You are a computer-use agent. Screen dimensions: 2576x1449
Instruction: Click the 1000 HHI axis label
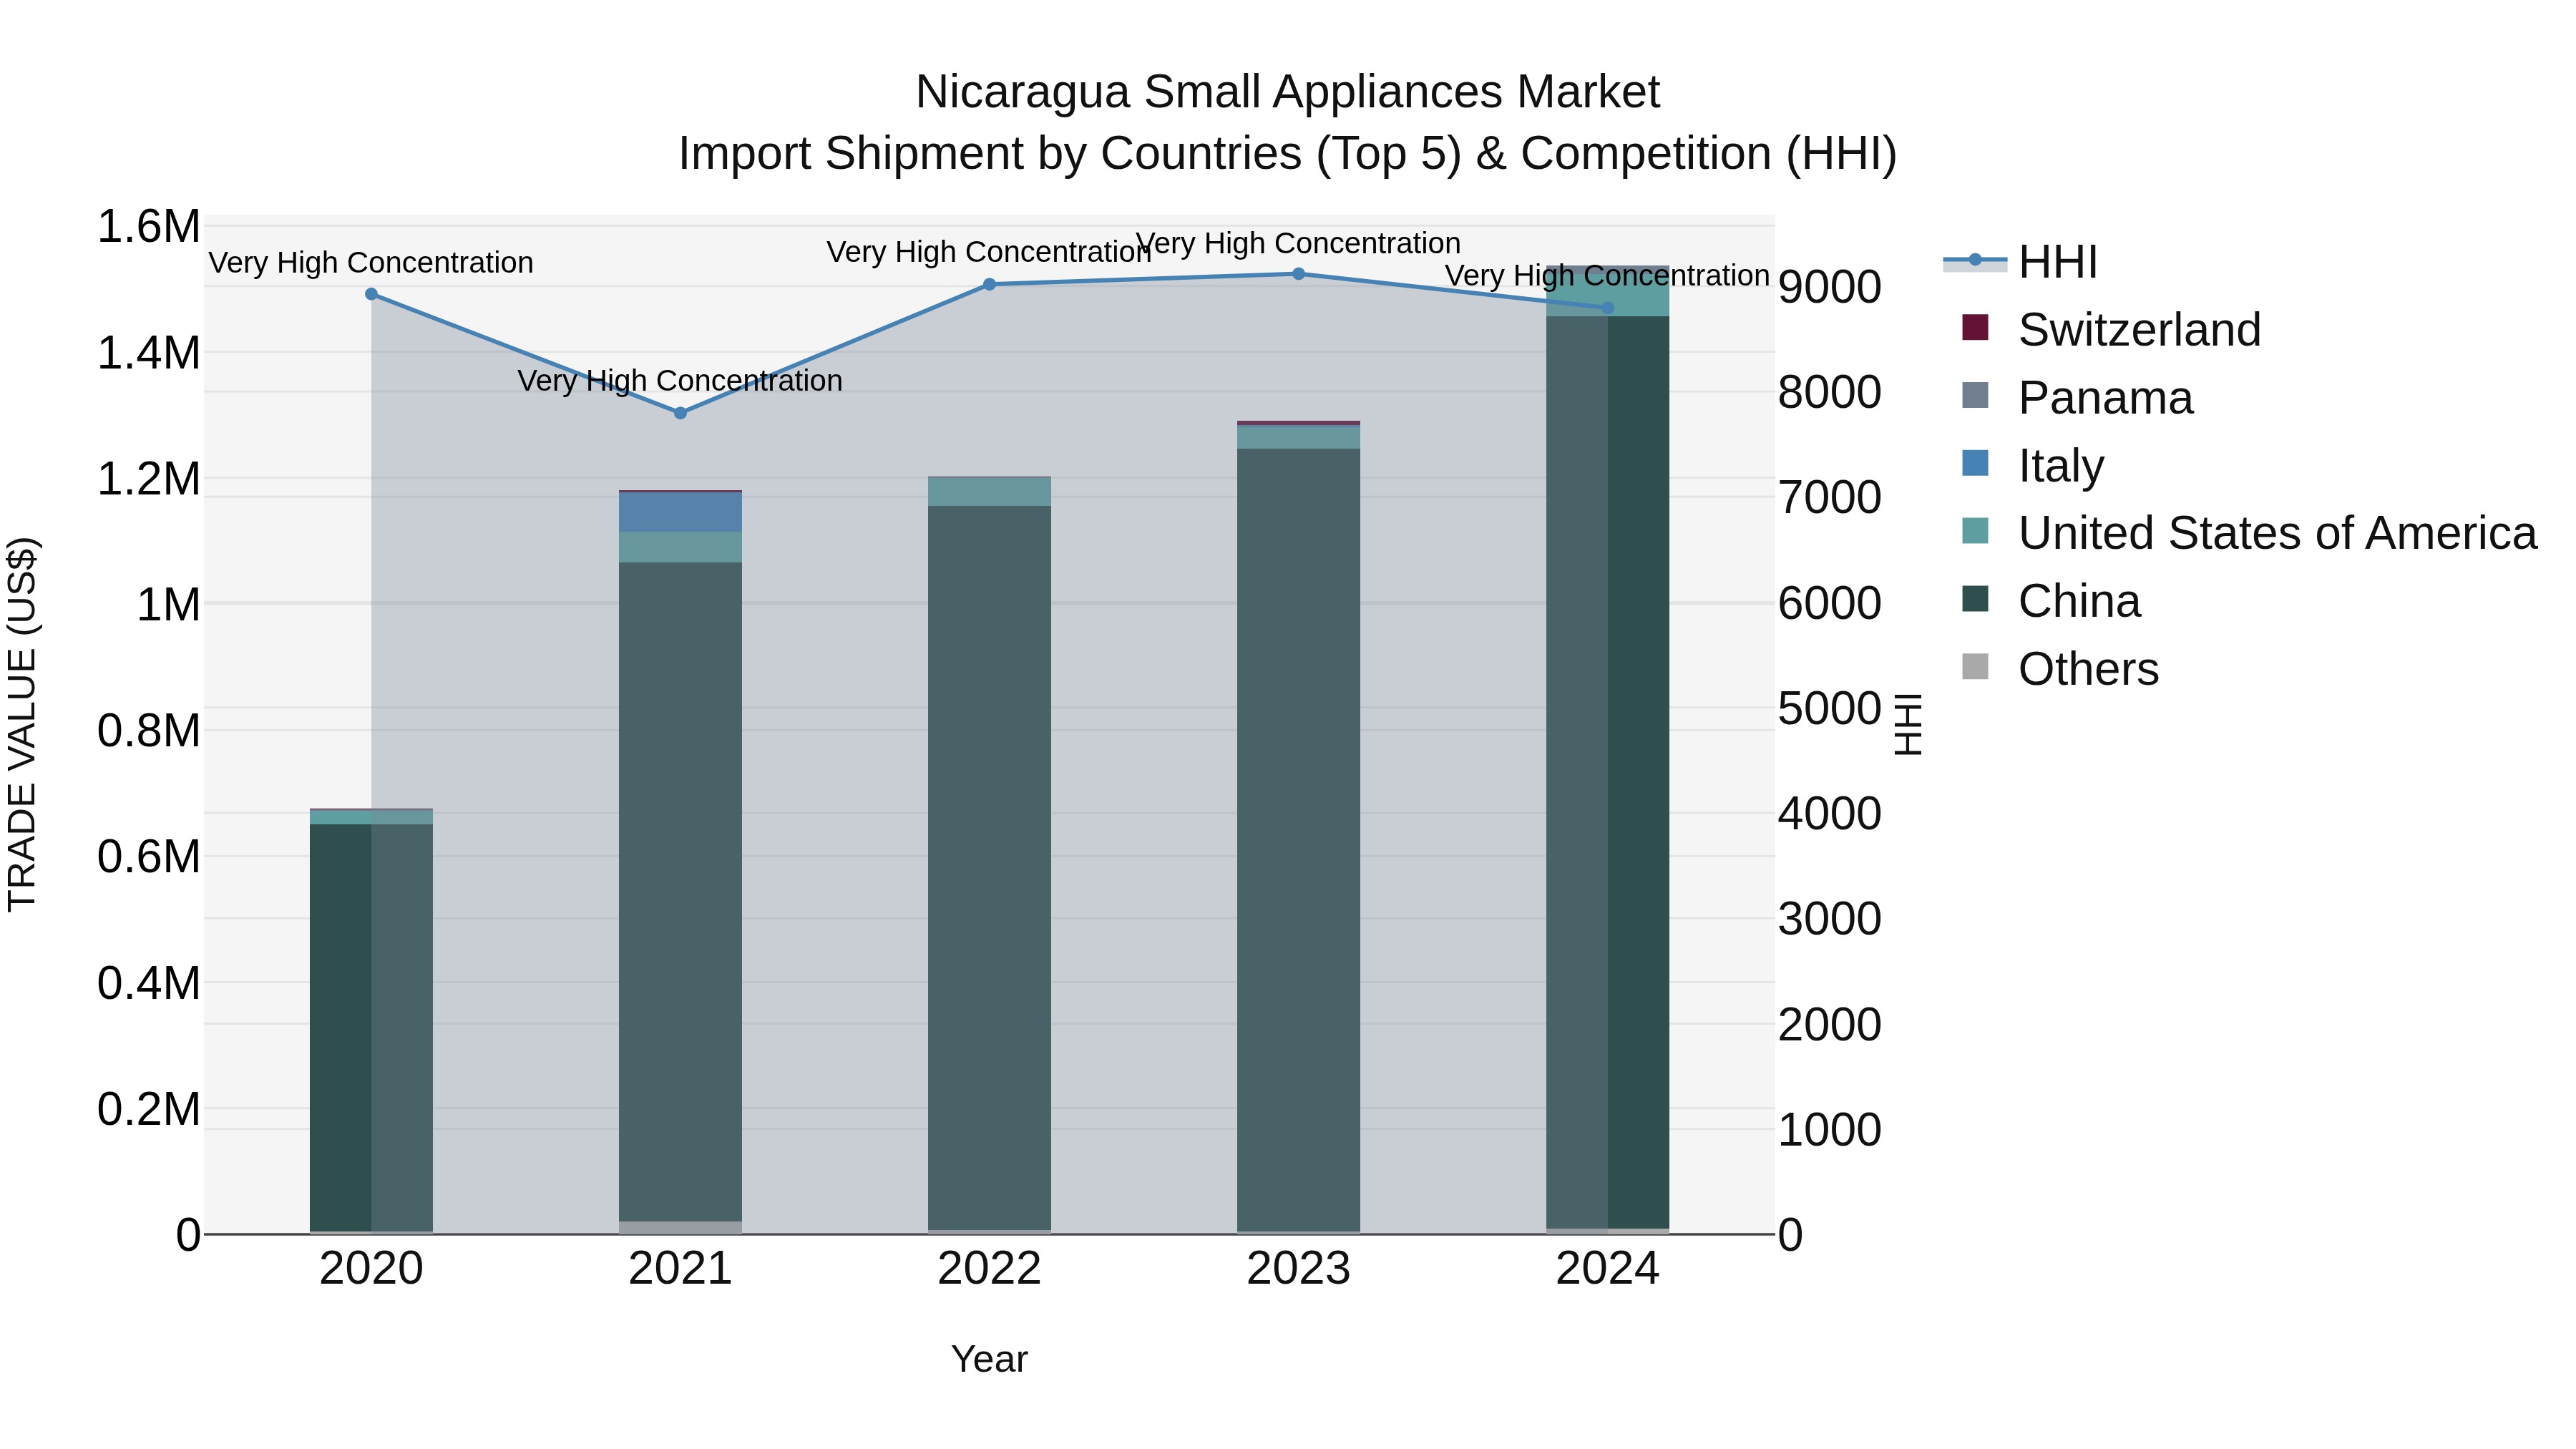[x=1829, y=1130]
